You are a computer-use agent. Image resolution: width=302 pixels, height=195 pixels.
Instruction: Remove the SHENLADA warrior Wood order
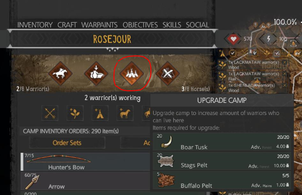284,85
